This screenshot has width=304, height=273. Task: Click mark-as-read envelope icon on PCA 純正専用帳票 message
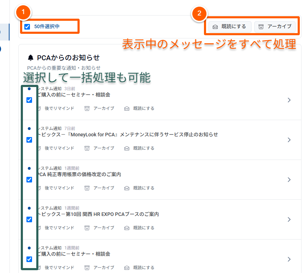click(x=127, y=188)
